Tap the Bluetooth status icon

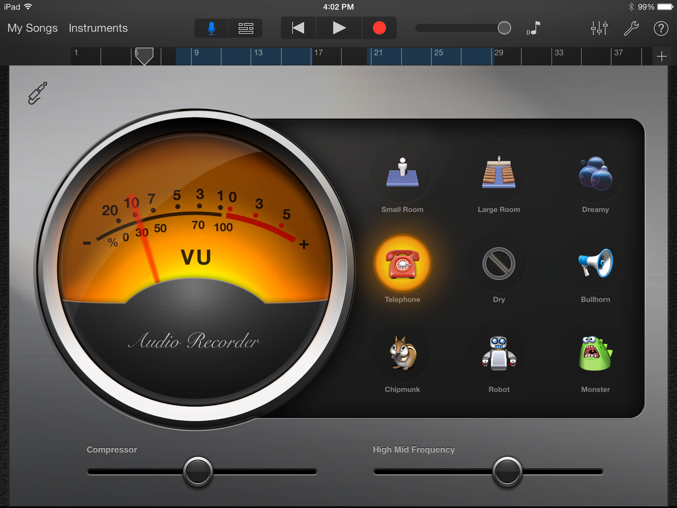point(631,7)
